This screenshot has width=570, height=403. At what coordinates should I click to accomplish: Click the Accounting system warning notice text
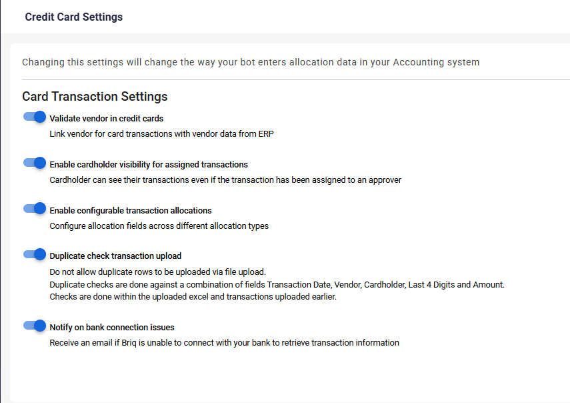[251, 62]
